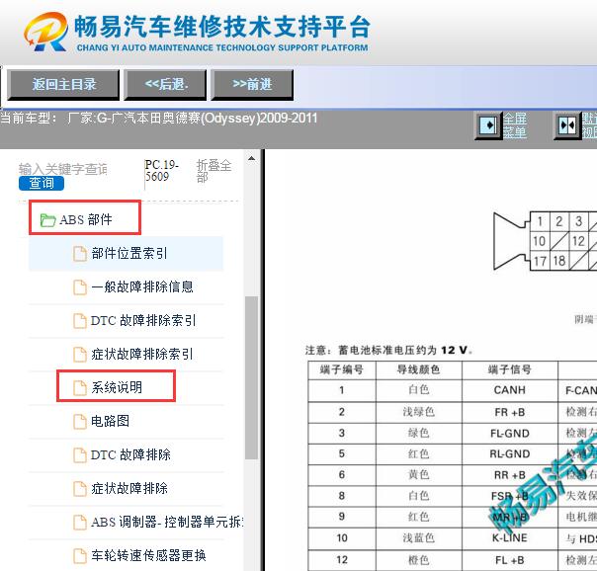Open 一般故障排除信息 in the tree
This screenshot has height=571, width=597.
(x=142, y=286)
